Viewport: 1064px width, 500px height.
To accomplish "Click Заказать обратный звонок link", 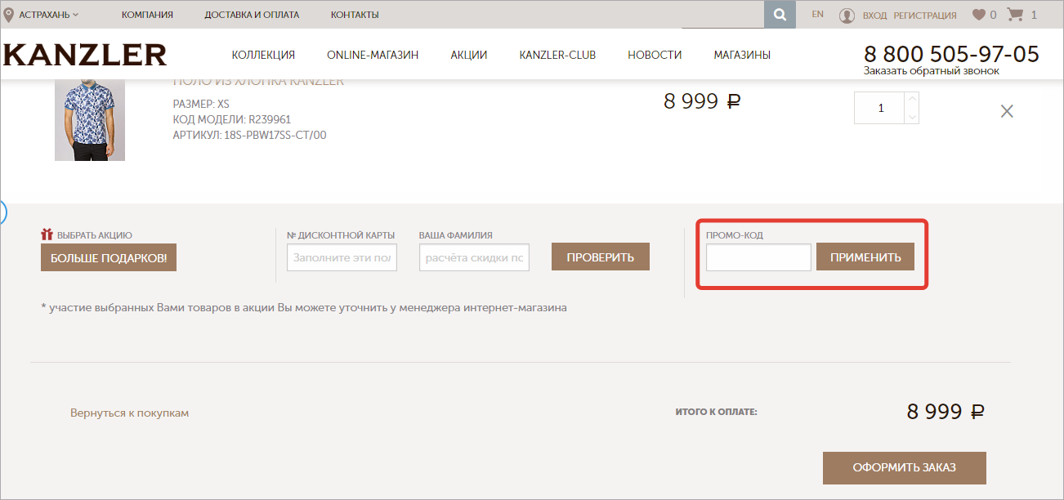I will pyautogui.click(x=932, y=71).
